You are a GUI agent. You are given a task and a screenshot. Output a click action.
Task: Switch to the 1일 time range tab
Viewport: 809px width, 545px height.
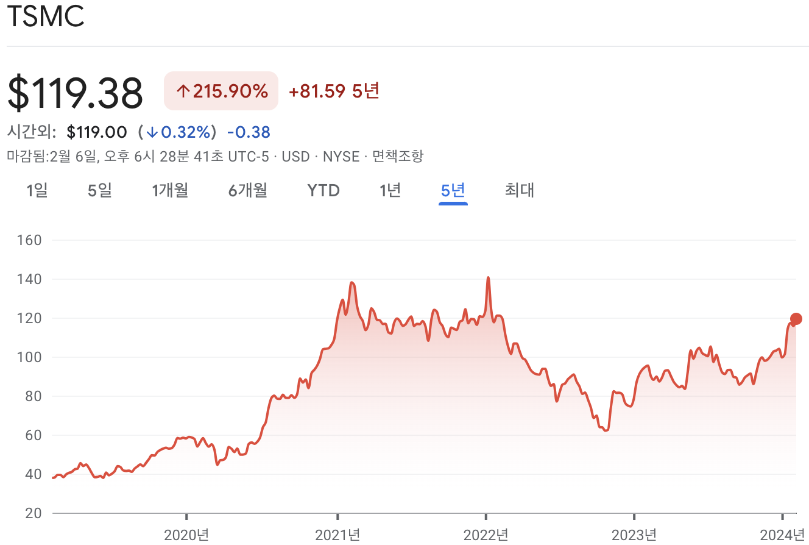(36, 190)
